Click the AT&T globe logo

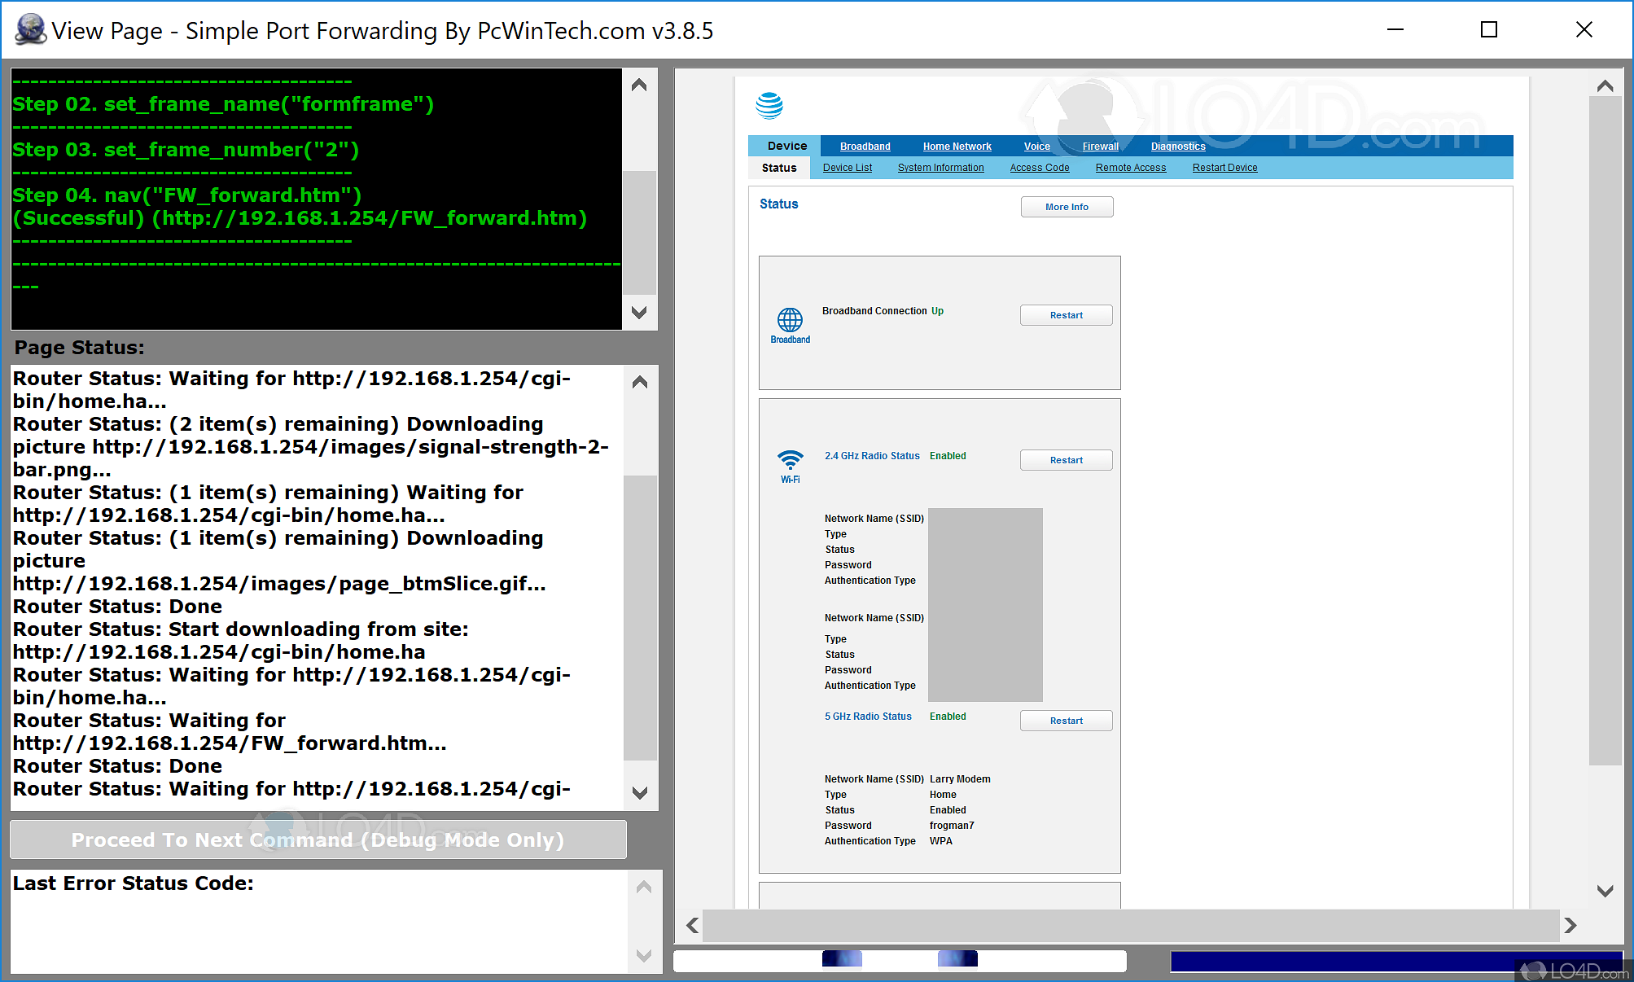pos(769,105)
